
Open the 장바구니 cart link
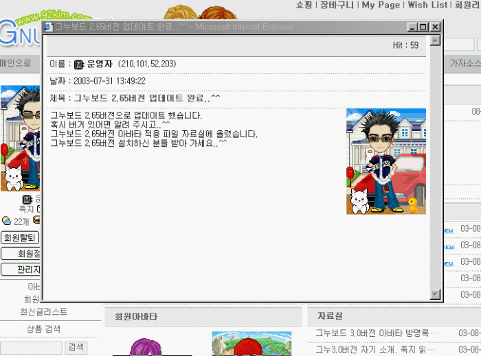pos(337,5)
